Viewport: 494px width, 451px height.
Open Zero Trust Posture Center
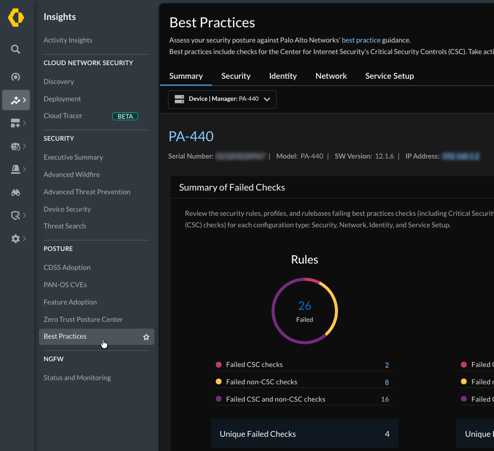coord(83,320)
